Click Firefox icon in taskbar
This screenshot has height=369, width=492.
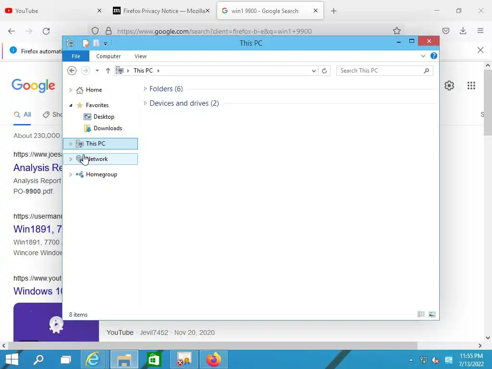click(214, 359)
